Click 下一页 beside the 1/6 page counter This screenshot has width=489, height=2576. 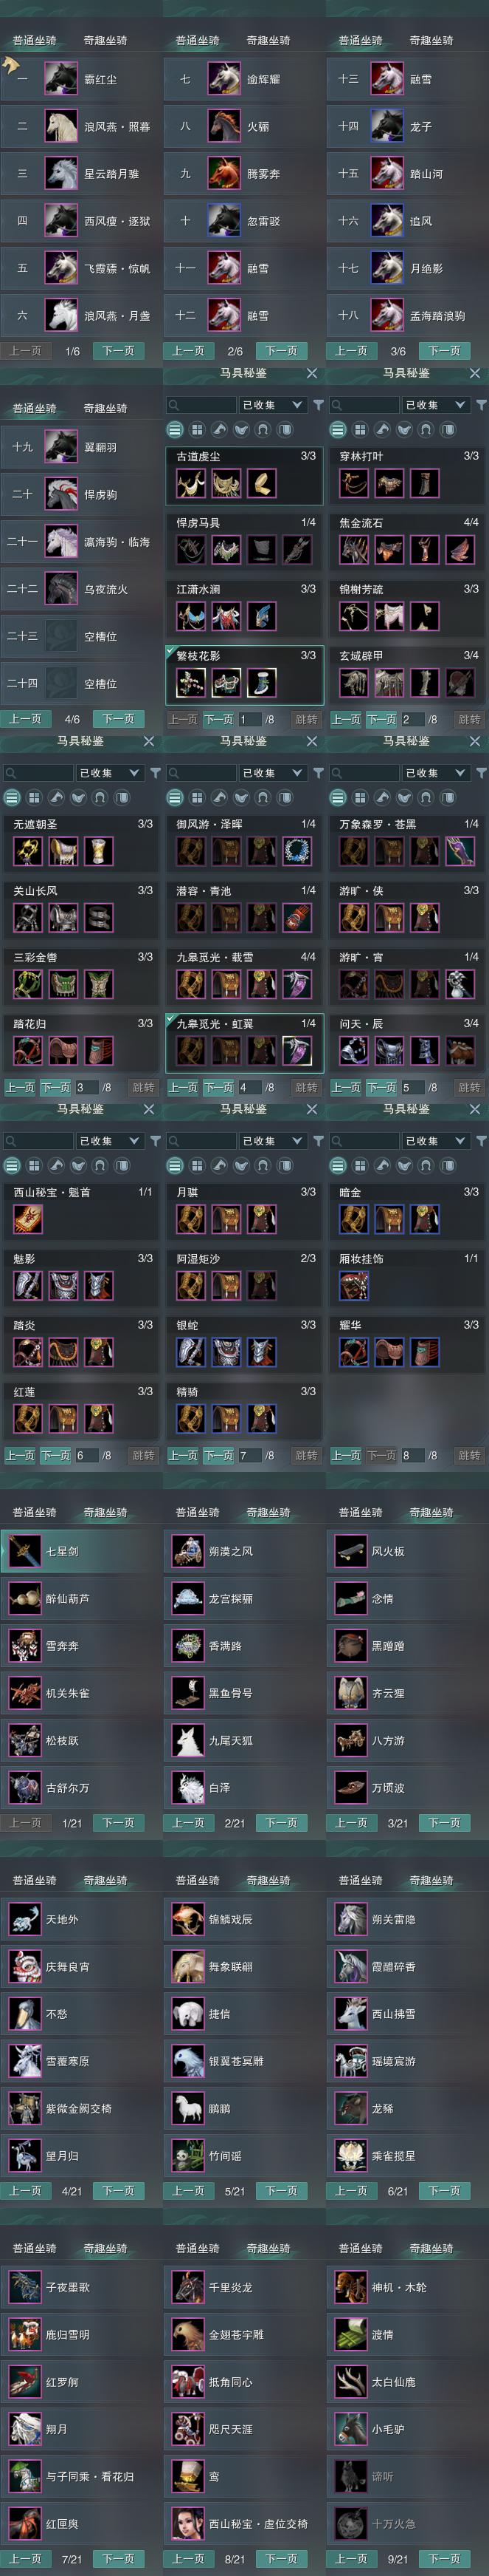[x=118, y=351]
